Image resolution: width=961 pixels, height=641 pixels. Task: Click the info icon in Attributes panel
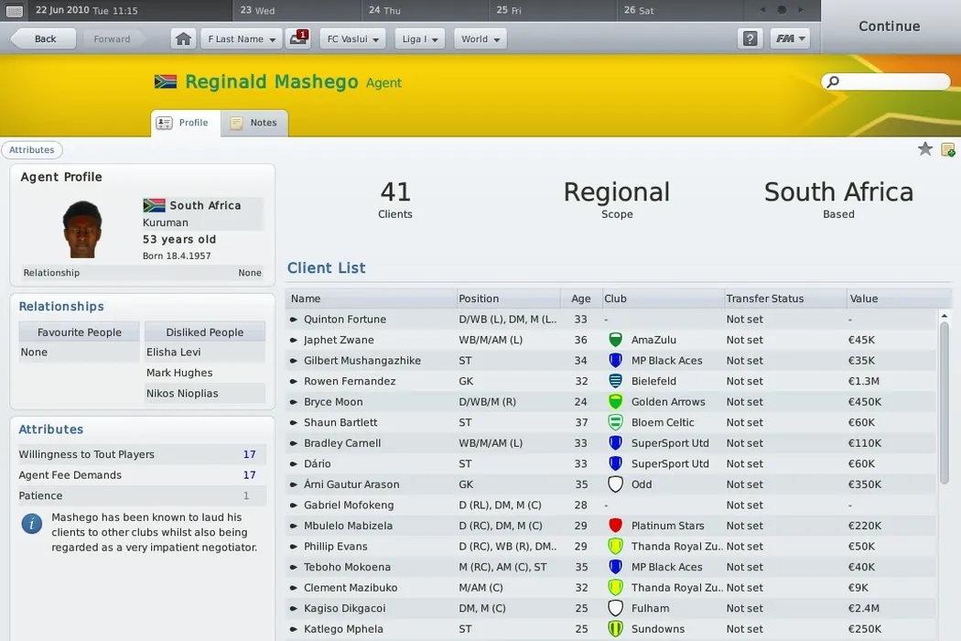point(32,523)
